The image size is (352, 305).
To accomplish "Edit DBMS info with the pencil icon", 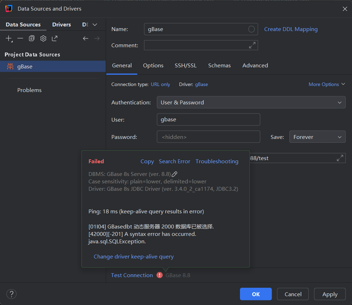I will click(174, 174).
